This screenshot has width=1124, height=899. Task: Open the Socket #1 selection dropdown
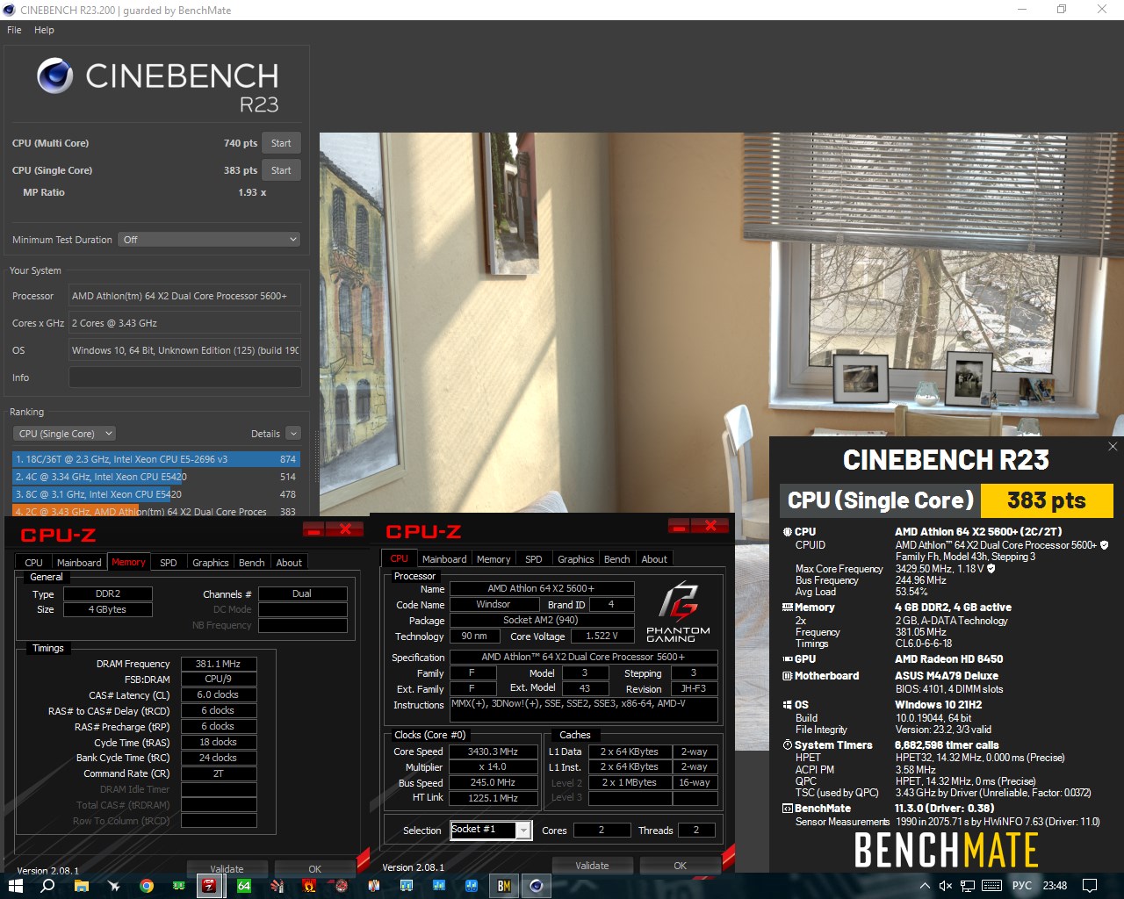pyautogui.click(x=491, y=830)
